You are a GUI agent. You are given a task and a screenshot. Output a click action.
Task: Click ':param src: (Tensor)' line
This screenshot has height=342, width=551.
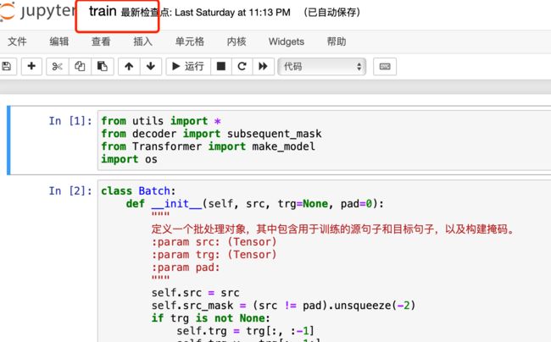pos(214,241)
